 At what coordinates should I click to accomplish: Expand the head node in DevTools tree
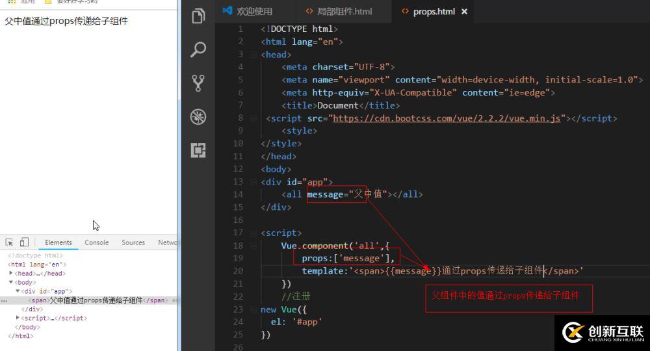pyautogui.click(x=11, y=273)
